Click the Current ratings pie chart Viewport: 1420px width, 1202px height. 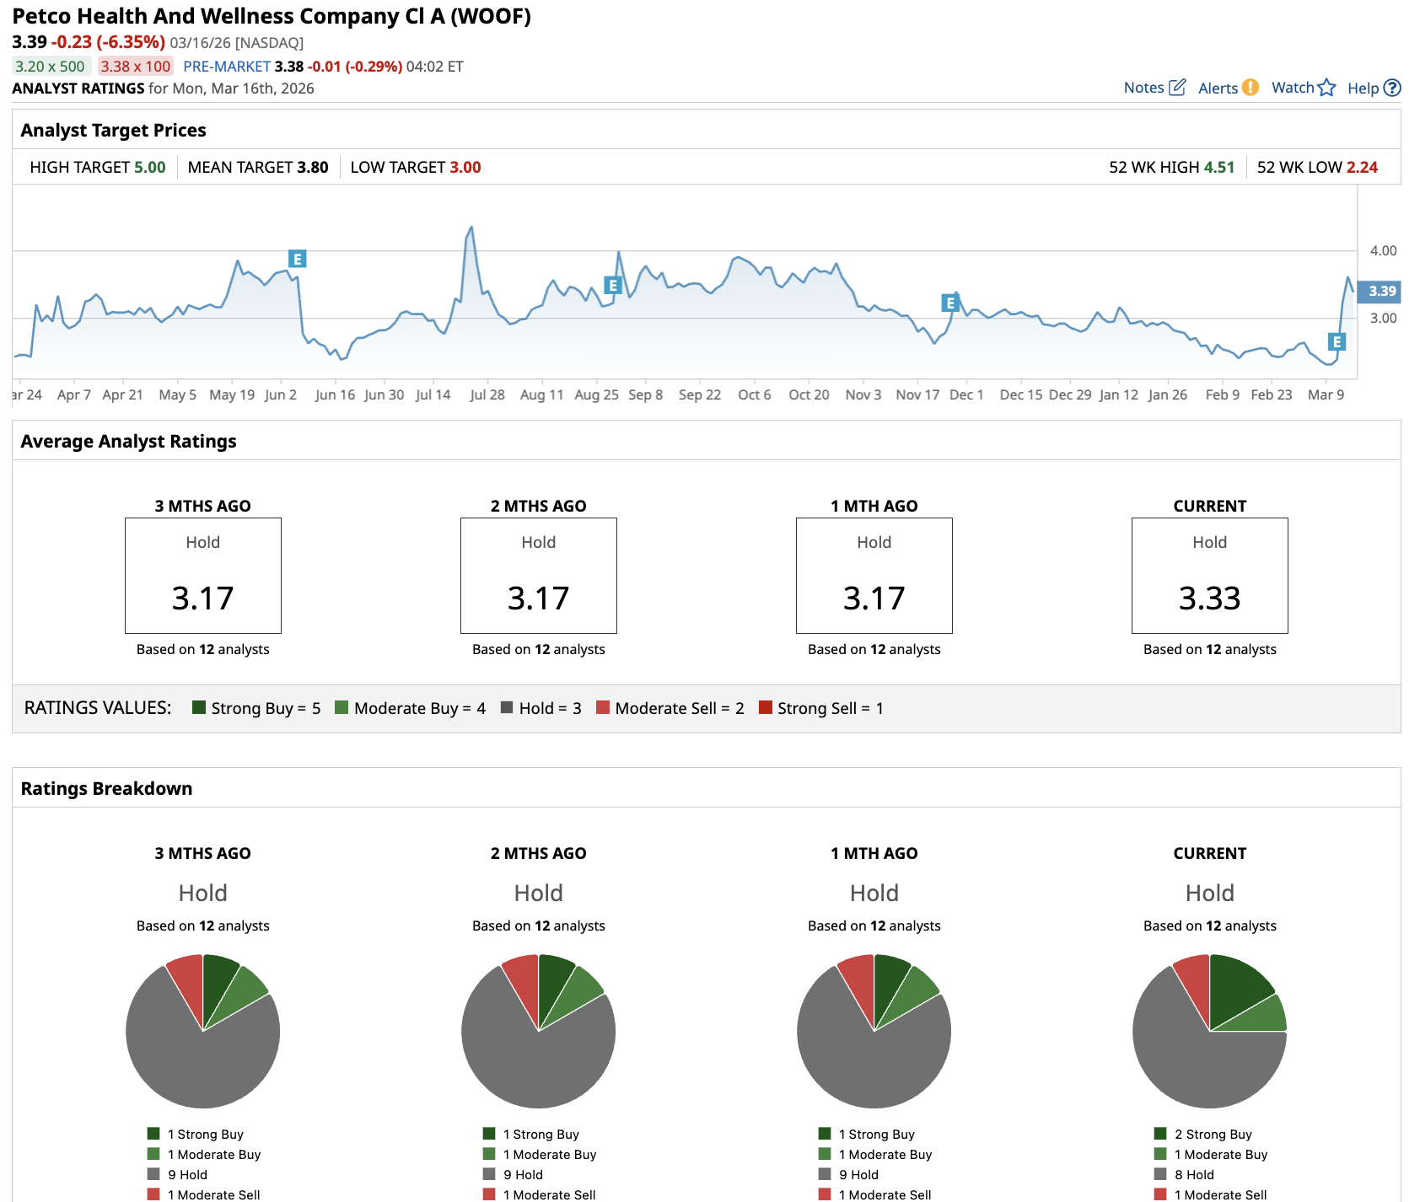coord(1209,1031)
